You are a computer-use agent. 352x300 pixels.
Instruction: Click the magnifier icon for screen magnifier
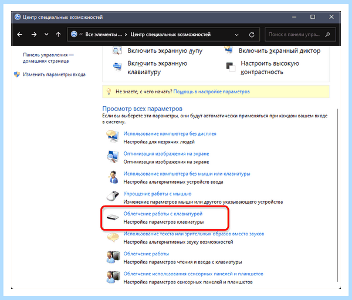coord(117,50)
